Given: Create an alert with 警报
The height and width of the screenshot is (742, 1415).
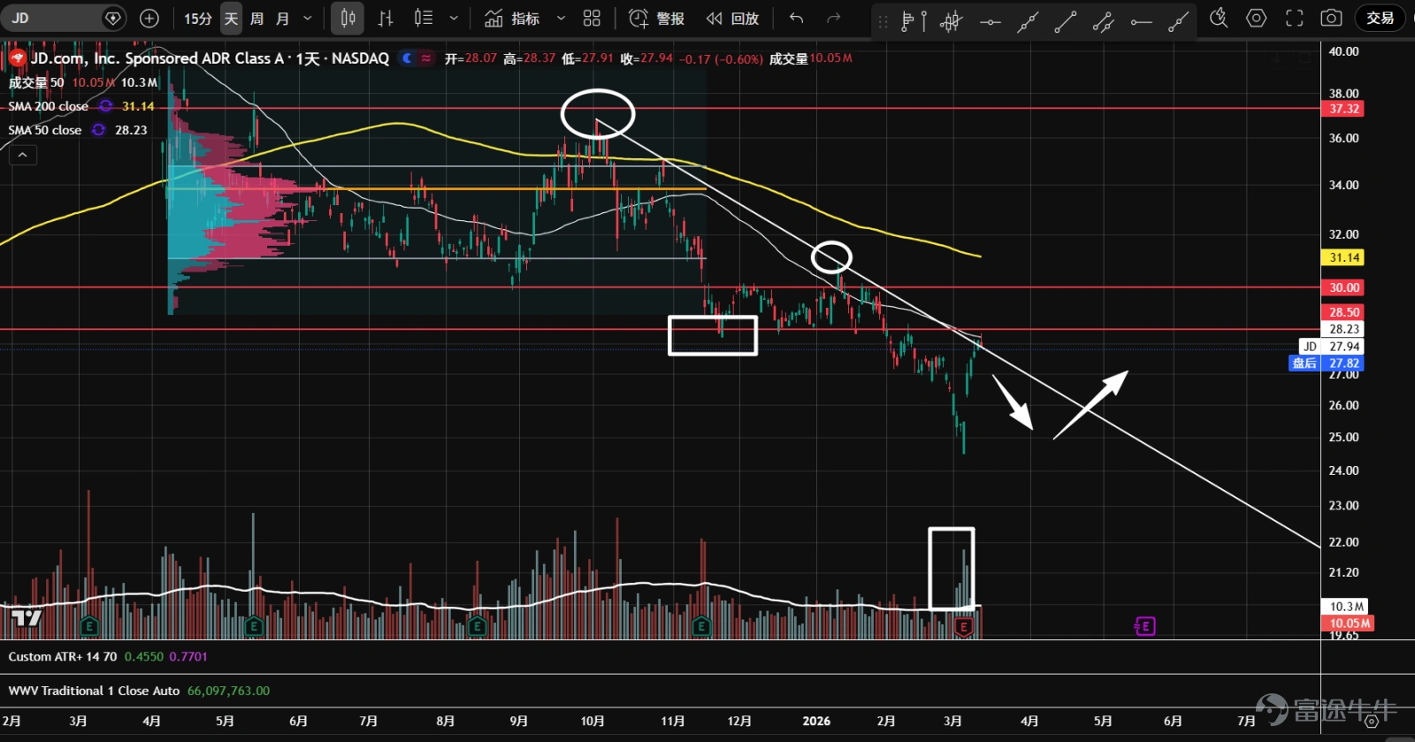Looking at the screenshot, I should [656, 18].
